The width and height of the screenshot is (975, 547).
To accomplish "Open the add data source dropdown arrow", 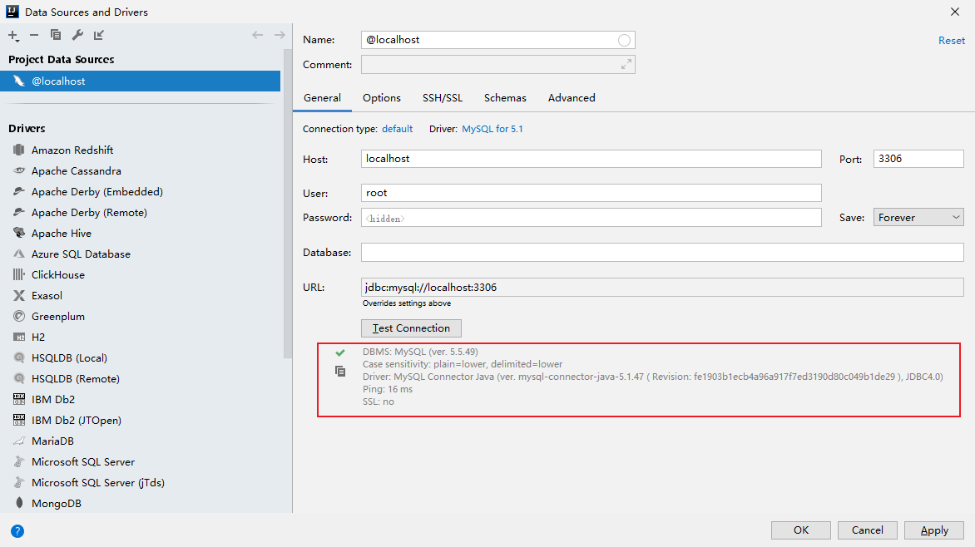I will point(17,41).
